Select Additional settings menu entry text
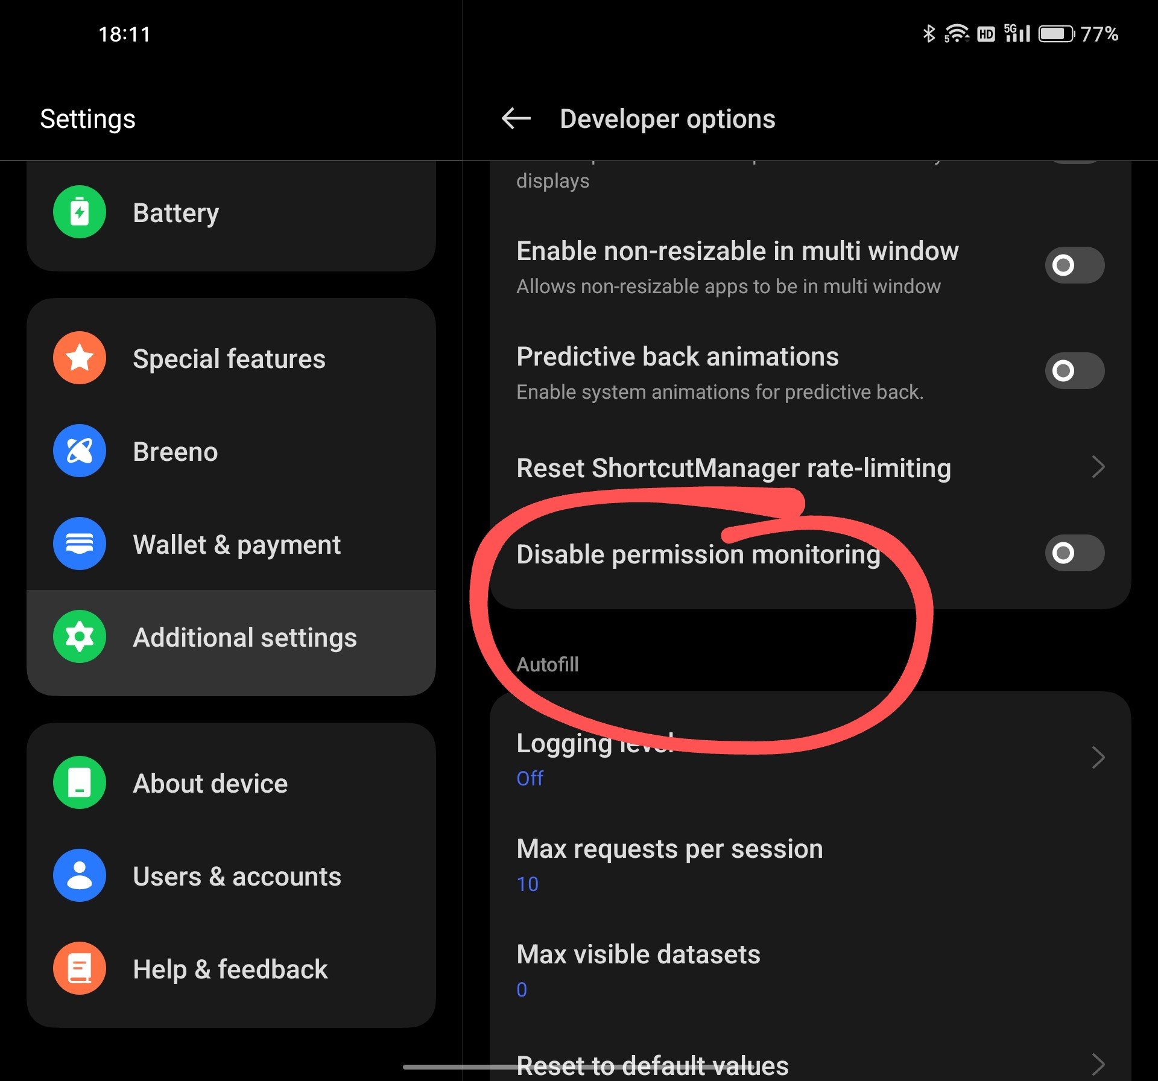The width and height of the screenshot is (1158, 1081). click(245, 638)
